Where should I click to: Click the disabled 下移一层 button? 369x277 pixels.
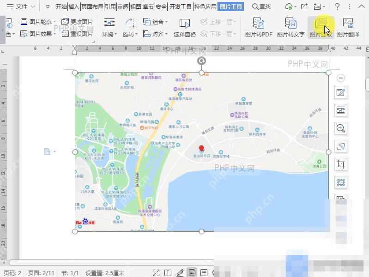(x=218, y=34)
